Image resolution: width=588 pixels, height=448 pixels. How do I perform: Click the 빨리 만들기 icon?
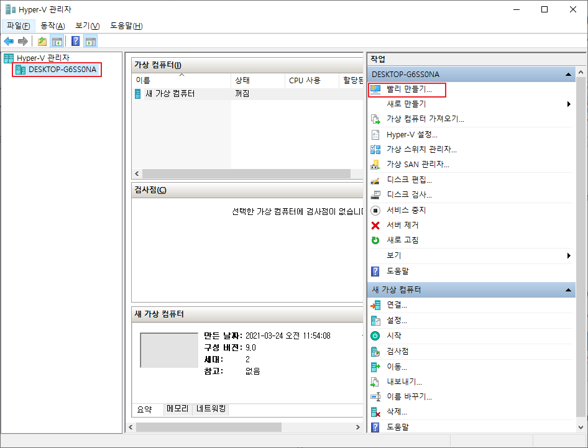click(x=375, y=89)
